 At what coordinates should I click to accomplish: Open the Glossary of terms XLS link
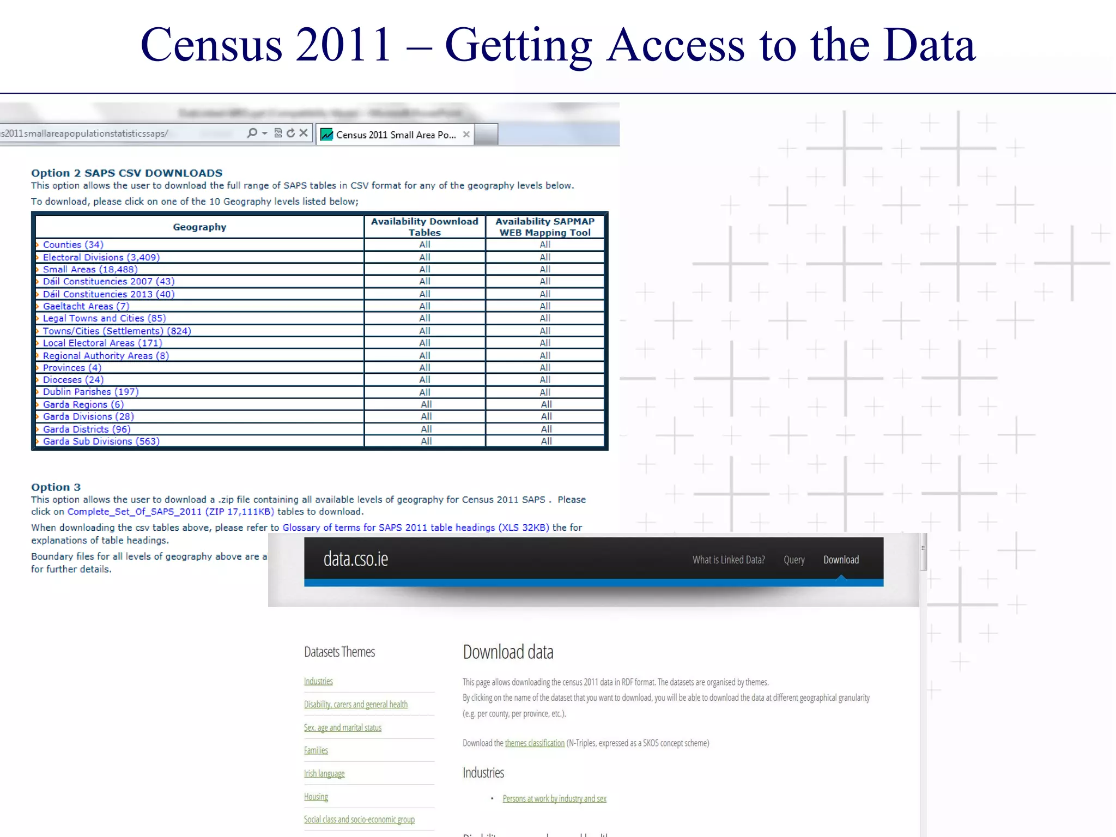415,527
